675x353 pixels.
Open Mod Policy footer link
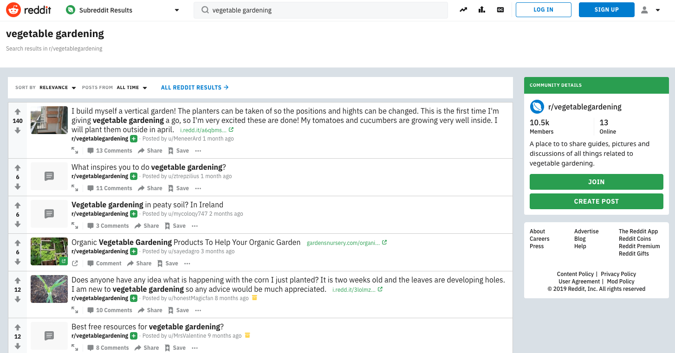click(x=621, y=282)
